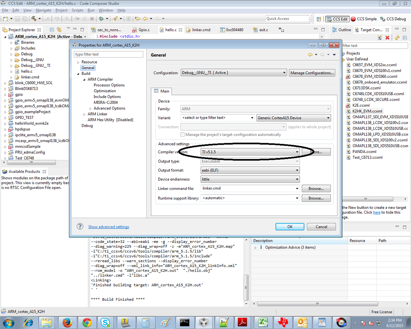Open the Project menu

[x=61, y=10]
